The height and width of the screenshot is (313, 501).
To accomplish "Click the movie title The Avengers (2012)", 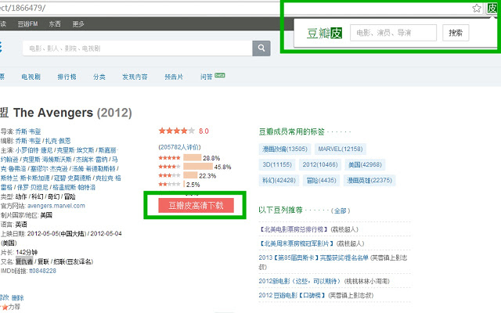I will [73, 113].
